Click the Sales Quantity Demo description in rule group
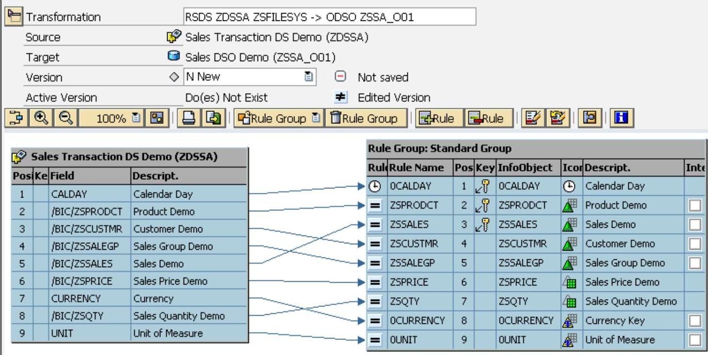Viewport: 708px width, 355px height. (x=631, y=302)
